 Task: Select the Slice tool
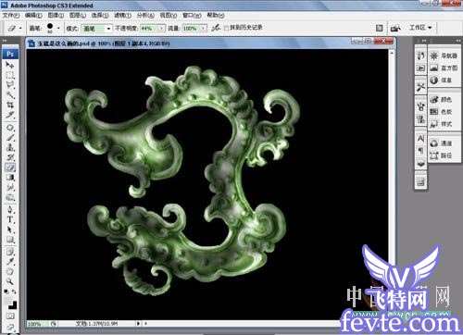[x=10, y=115]
